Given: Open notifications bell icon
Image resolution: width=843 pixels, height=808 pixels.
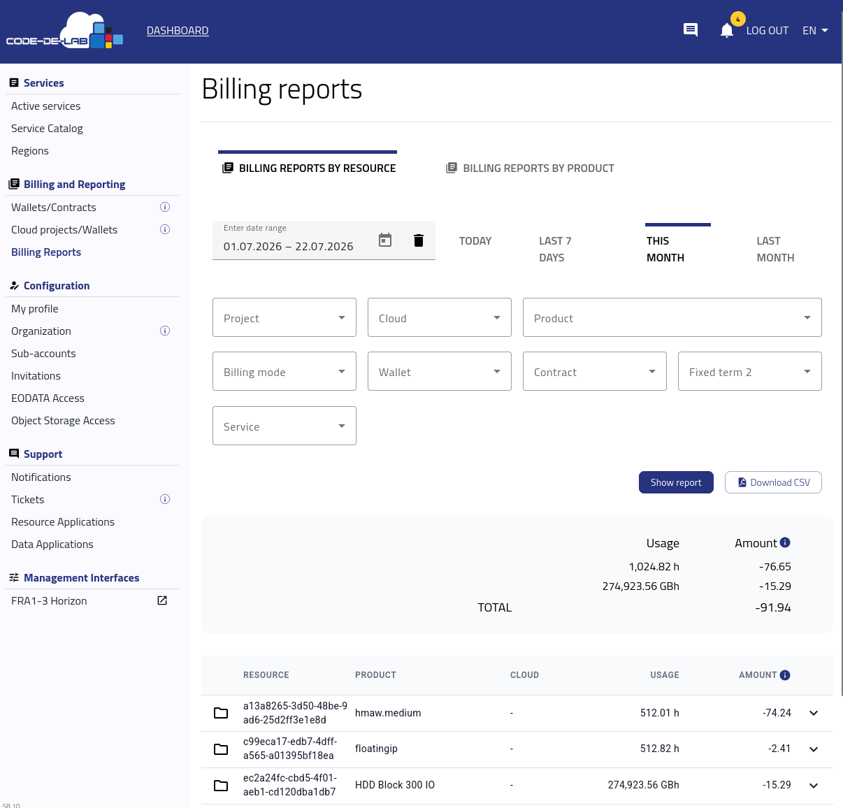Looking at the screenshot, I should coord(727,30).
